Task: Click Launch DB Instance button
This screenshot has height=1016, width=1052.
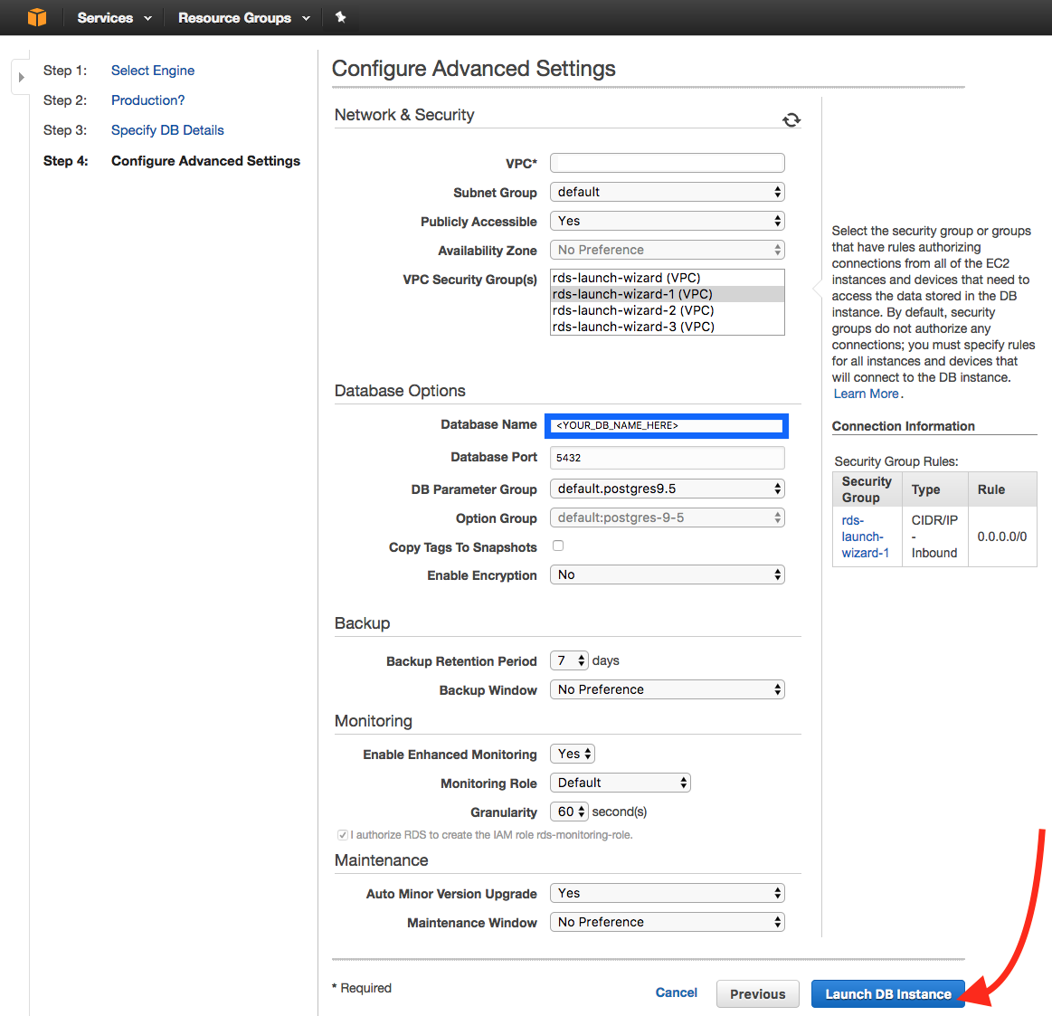Action: tap(887, 994)
